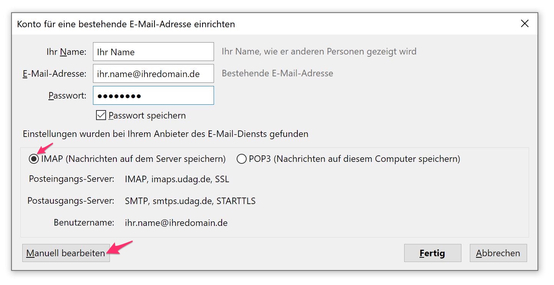Open Manuell bearbeiten settings
Screen dimensions: 554x285
pos(66,253)
